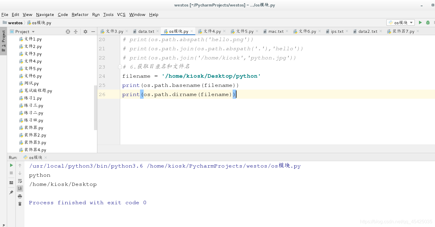
Task: Click the /home/kiosk/Desktop output line
Action: pyautogui.click(x=63, y=184)
